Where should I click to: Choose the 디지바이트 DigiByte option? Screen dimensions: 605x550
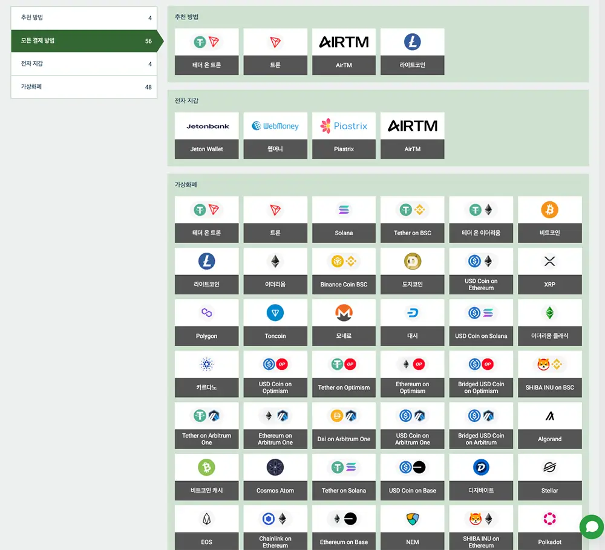481,477
